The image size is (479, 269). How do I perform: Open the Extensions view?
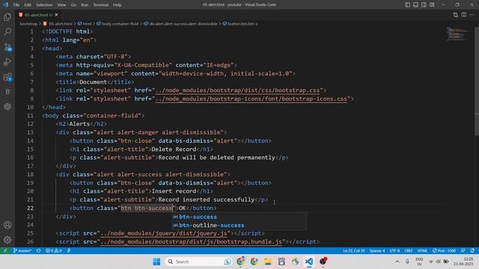[7, 77]
